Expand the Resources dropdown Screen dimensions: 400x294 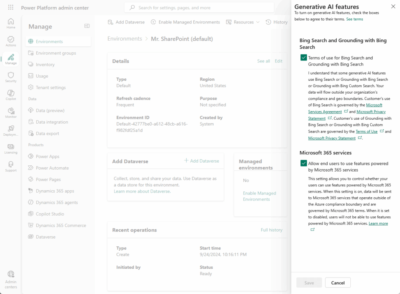click(243, 22)
